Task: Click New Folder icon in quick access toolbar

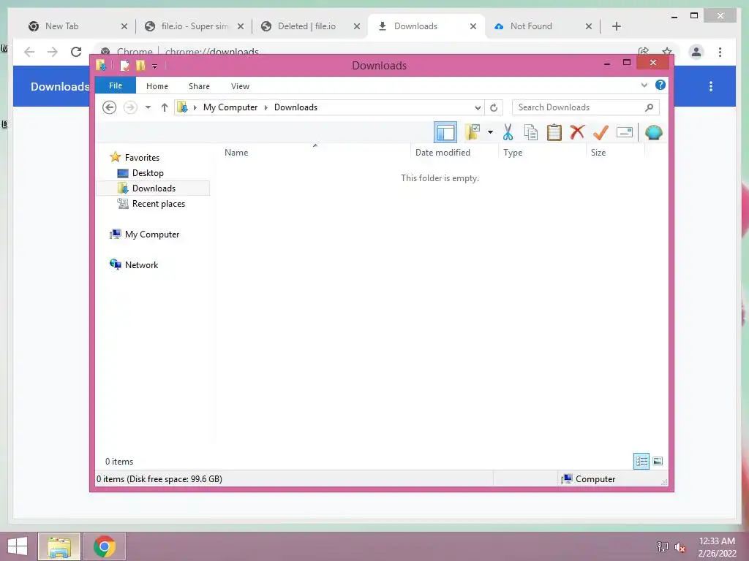Action: tap(140, 65)
